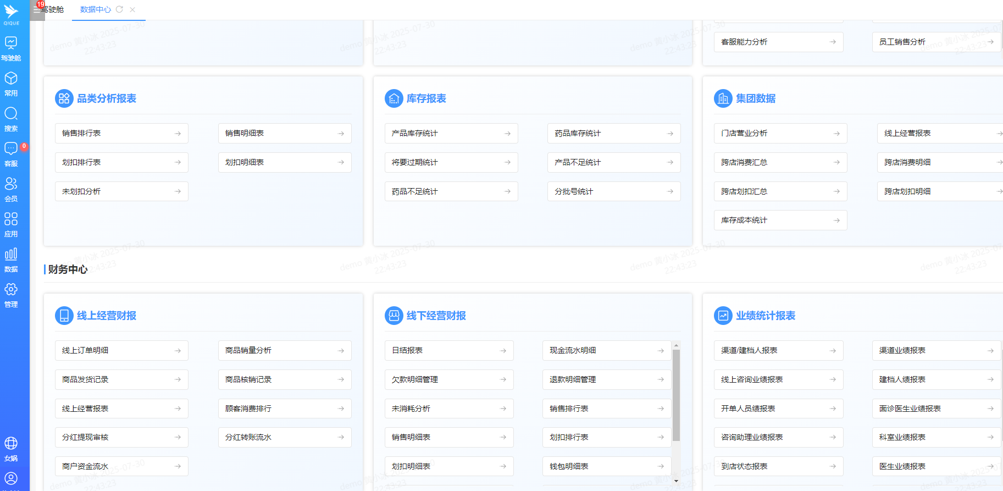Open the 管理 settings gear icon
The image size is (1003, 491).
tap(11, 290)
